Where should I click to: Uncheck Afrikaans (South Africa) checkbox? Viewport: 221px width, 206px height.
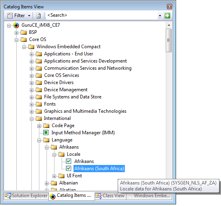[68, 169]
